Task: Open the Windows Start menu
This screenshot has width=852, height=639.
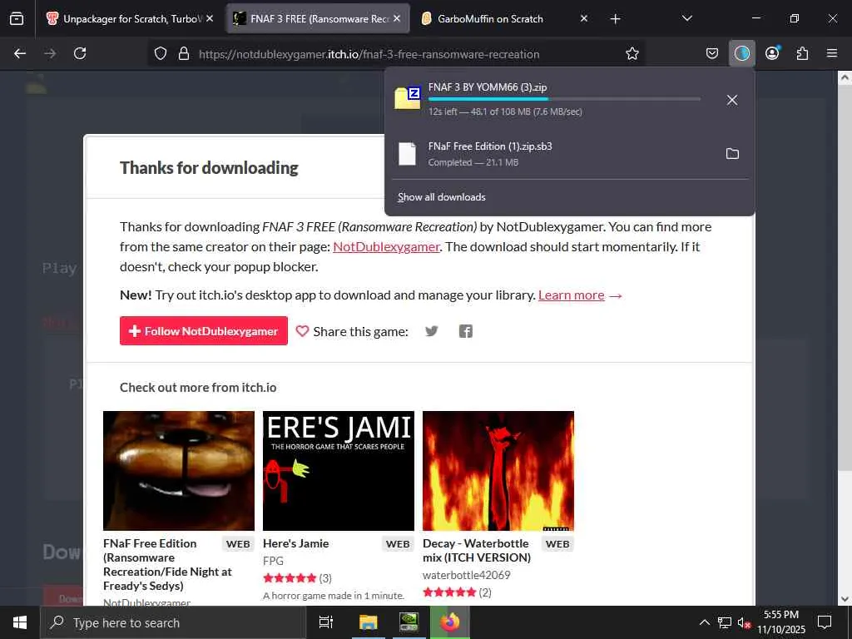Action: point(20,622)
